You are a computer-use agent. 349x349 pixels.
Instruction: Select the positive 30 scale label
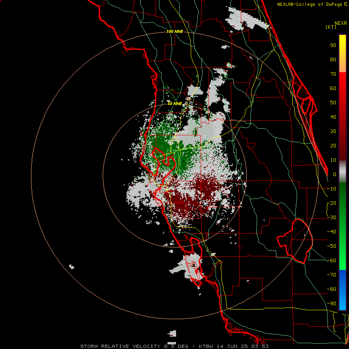coord(333,131)
